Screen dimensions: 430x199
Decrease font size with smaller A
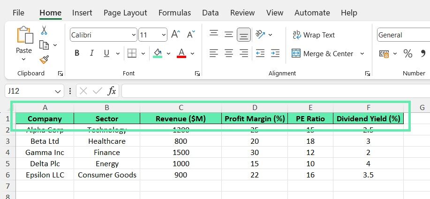pyautogui.click(x=191, y=34)
